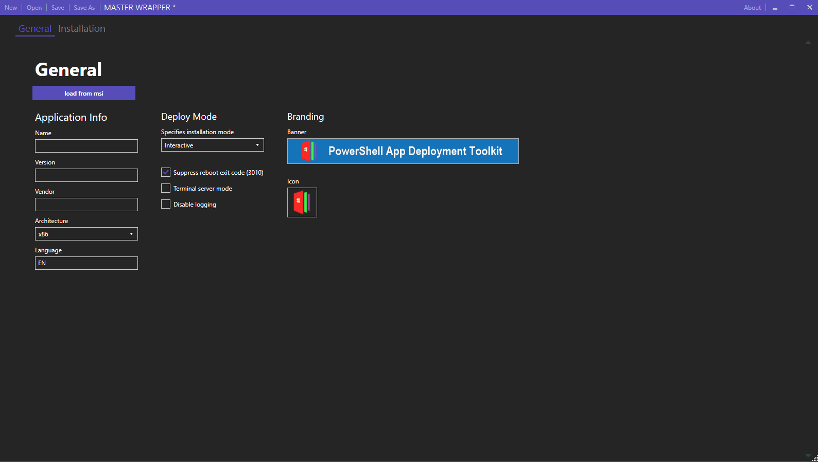Screen dimensions: 818x462
Task: Focus the Version input field
Action: click(x=86, y=175)
